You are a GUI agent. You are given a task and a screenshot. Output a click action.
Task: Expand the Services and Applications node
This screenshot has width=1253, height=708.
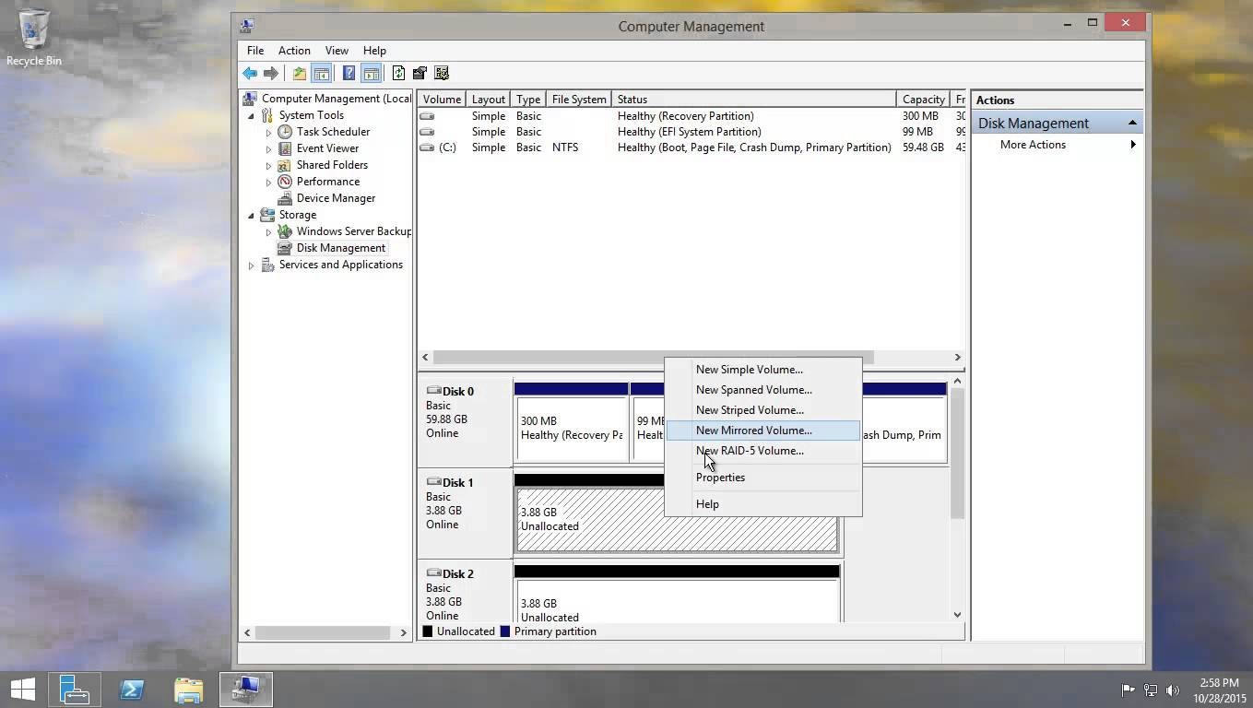(251, 265)
